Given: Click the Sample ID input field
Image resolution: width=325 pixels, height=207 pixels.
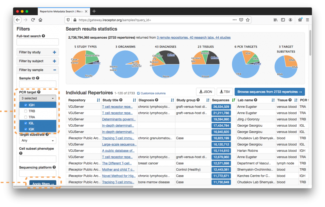Looking at the screenshot, I should (x=38, y=84).
